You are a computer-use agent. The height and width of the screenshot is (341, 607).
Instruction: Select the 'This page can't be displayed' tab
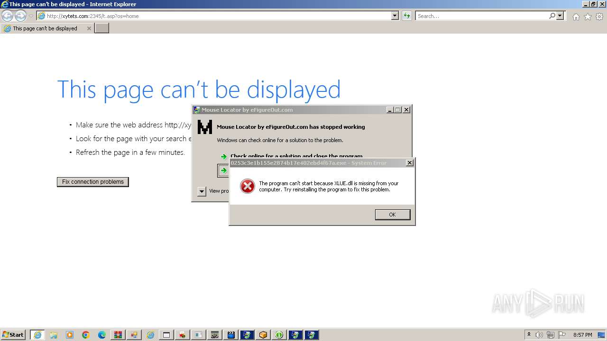coord(46,28)
